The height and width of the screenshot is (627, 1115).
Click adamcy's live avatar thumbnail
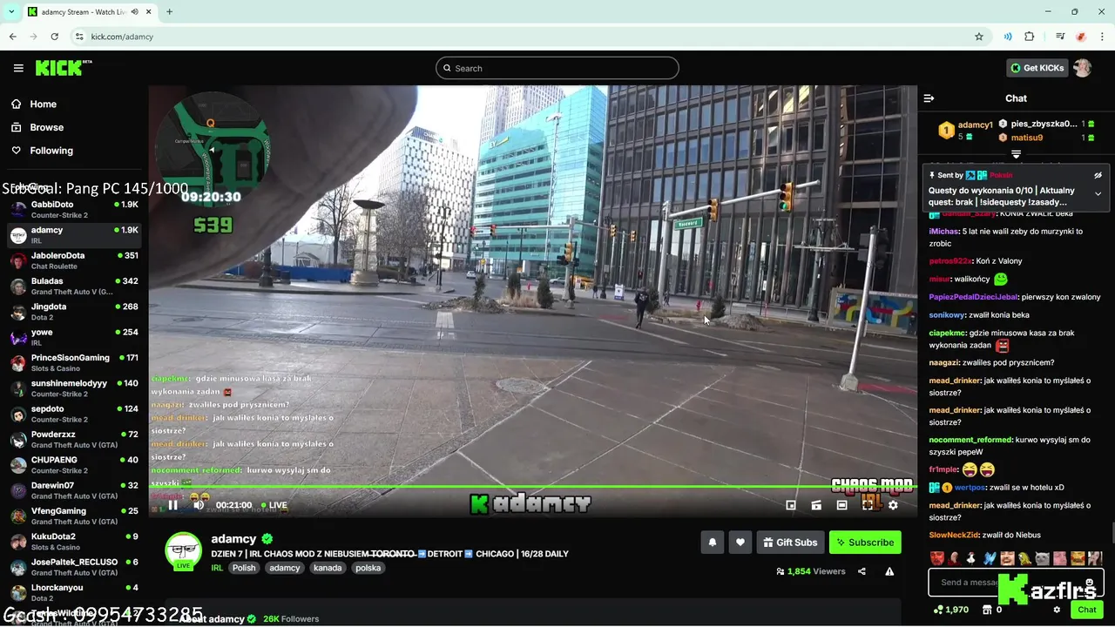[x=183, y=551]
